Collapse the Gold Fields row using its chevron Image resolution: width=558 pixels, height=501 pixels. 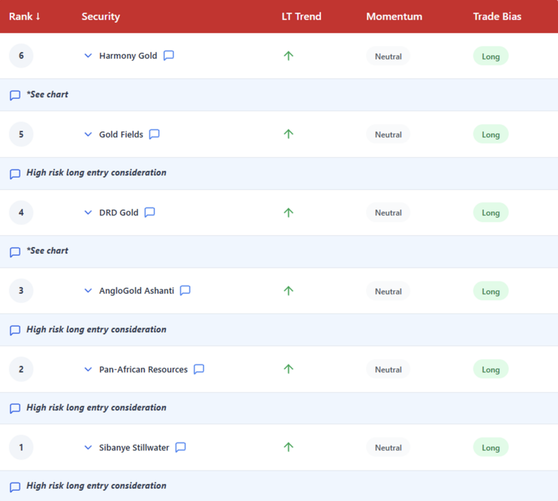click(x=88, y=135)
